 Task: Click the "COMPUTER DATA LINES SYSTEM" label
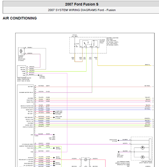coord(59,113)
